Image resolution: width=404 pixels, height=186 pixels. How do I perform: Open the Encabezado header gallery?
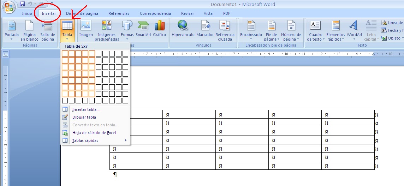coord(251,30)
